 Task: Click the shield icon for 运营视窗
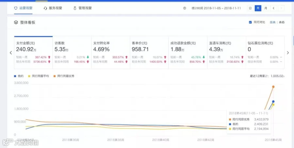(16, 8)
